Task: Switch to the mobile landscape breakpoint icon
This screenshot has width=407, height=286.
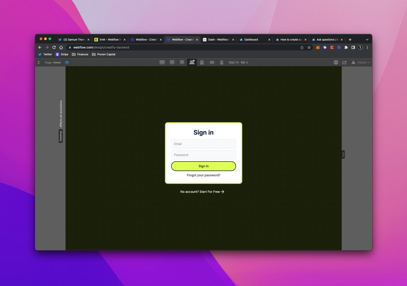Action: coord(212,62)
